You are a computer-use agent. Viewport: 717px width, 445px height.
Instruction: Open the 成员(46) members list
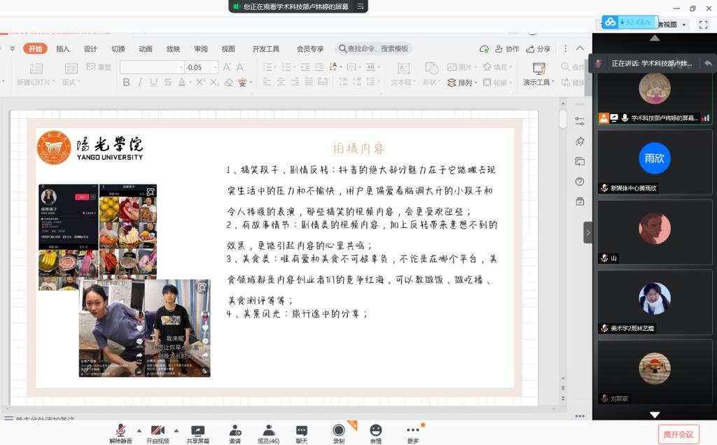pos(268,430)
